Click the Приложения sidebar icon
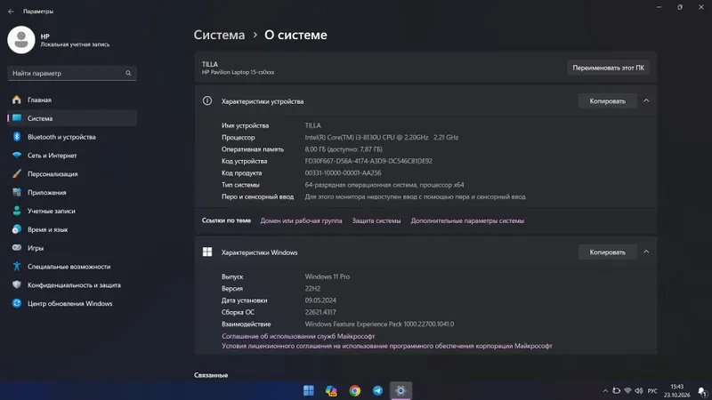 tap(17, 192)
